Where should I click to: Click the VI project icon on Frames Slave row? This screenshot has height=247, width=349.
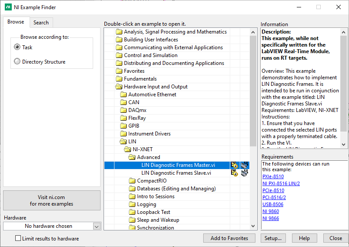point(235,173)
